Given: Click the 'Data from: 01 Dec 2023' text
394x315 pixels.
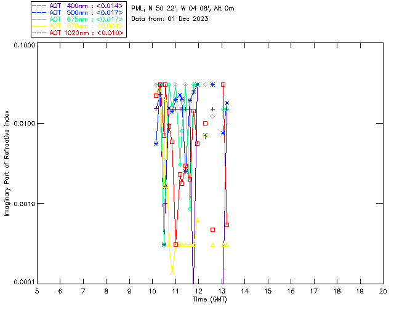Looking at the screenshot, I should (170, 18).
